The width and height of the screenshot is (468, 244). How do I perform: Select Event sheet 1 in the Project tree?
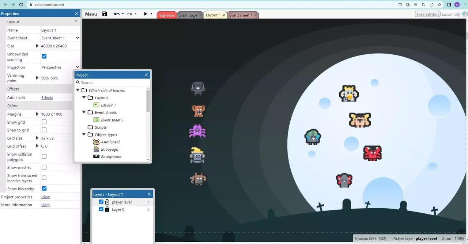[109, 120]
